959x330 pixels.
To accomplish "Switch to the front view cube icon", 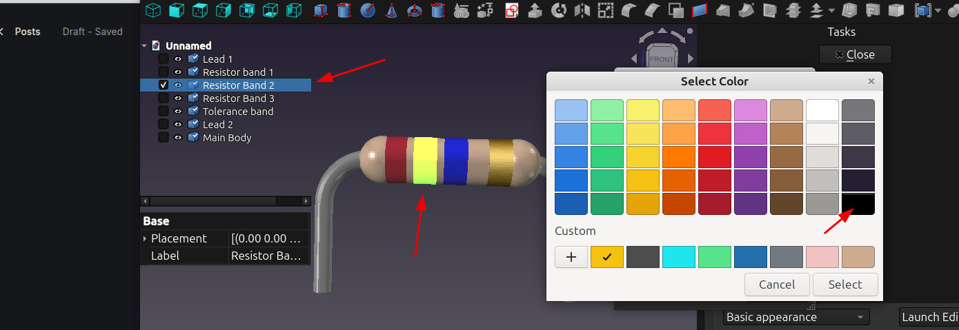I will 177,10.
